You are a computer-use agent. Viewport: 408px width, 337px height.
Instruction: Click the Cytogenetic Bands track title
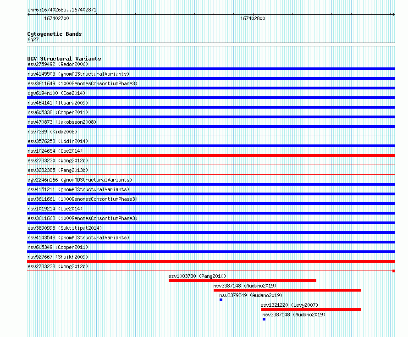coord(55,34)
